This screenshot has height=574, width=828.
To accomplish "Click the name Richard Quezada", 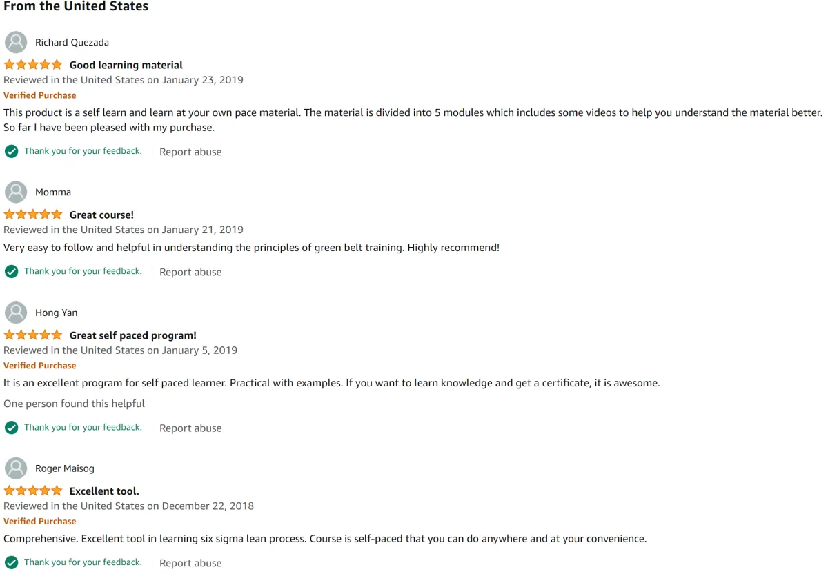I will click(x=72, y=42).
